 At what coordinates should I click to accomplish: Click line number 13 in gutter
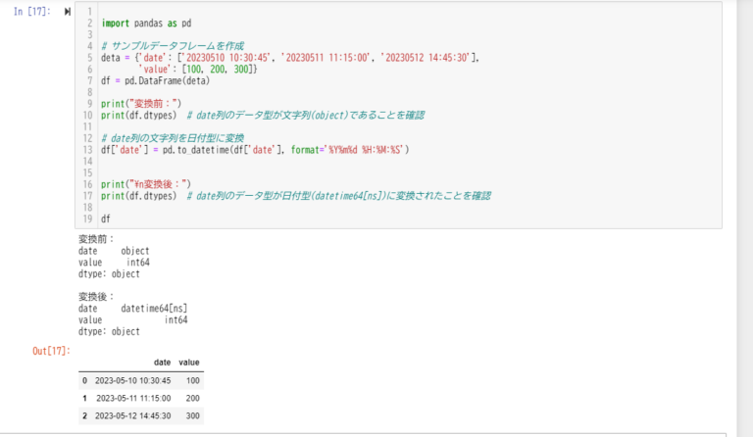pyautogui.click(x=87, y=150)
